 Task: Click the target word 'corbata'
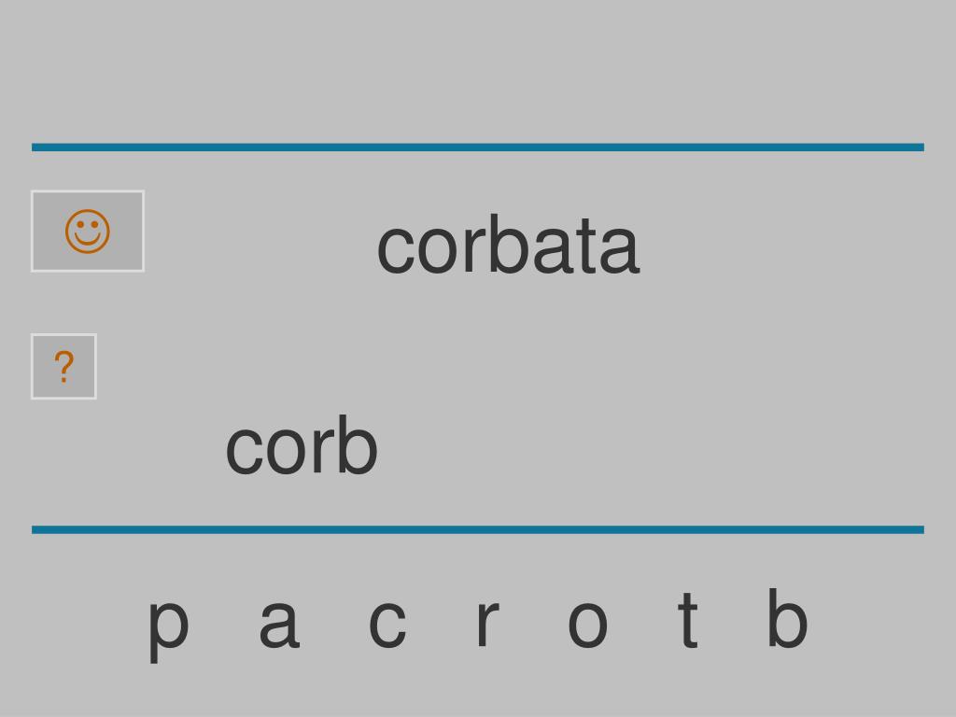509,245
